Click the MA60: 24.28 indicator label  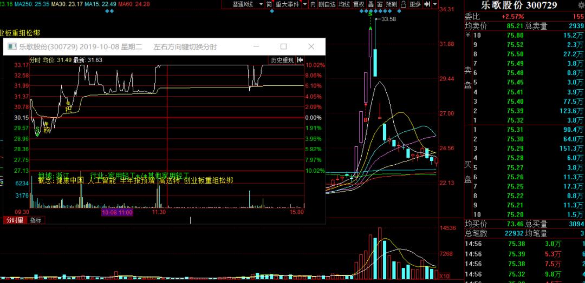133,4
